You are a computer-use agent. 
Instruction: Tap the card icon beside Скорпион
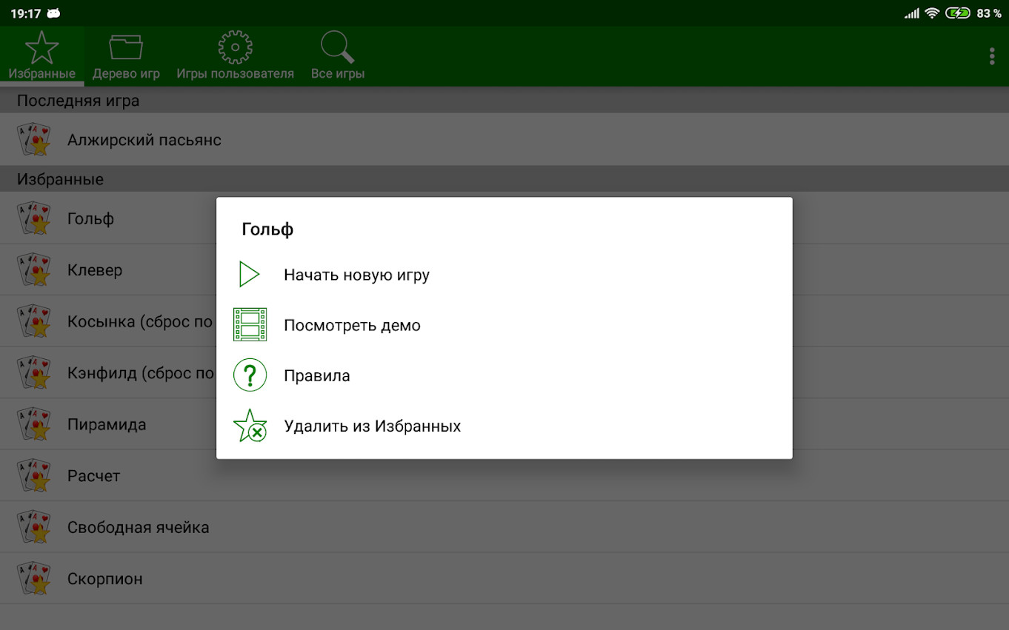coord(34,579)
